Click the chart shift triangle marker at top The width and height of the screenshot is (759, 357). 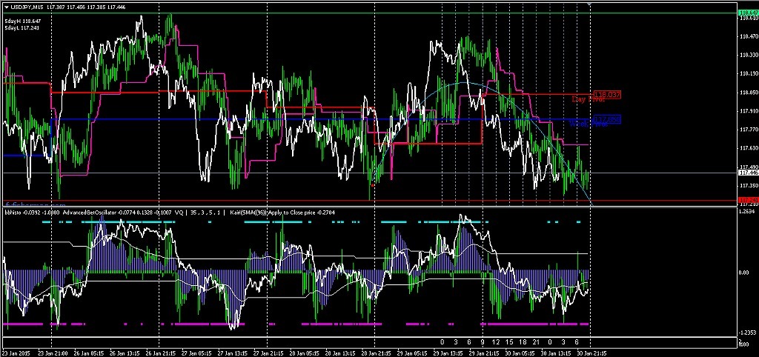click(x=590, y=5)
